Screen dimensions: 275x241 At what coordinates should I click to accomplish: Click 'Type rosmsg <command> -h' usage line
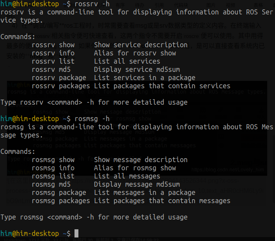tap(94, 217)
